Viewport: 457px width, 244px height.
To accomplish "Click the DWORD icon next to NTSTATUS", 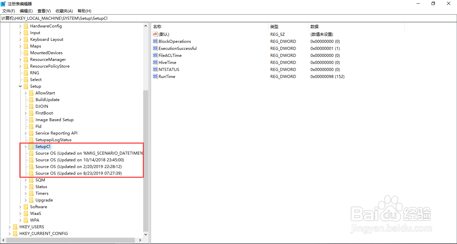I will pos(155,69).
